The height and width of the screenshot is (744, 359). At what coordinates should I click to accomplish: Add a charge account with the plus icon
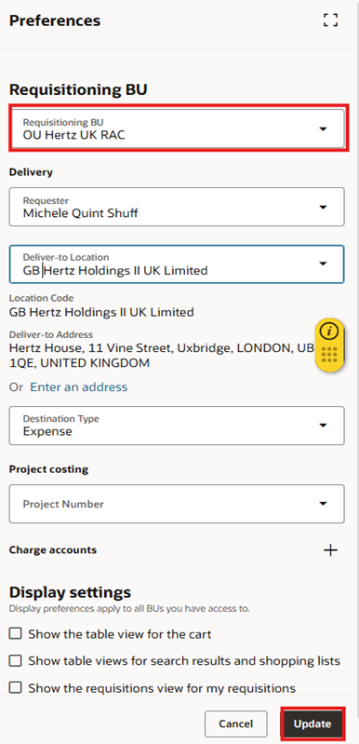(x=330, y=550)
